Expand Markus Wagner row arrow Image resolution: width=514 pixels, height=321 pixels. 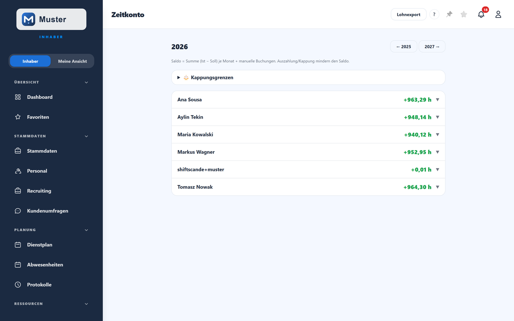click(437, 152)
